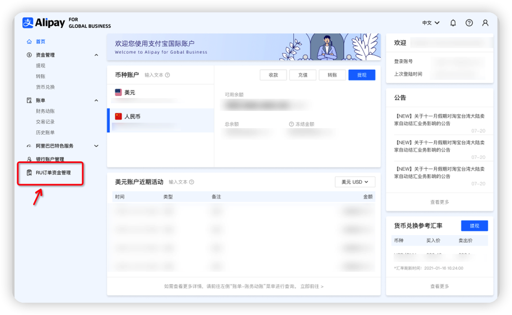
Task: Click the 类型 column header
Action: (x=168, y=197)
